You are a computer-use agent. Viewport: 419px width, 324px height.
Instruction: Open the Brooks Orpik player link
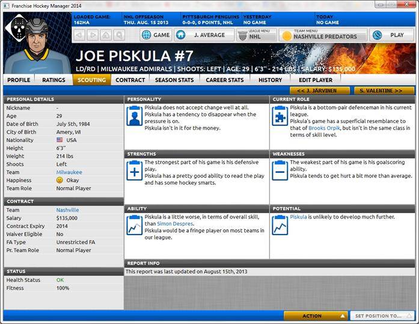pyautogui.click(x=324, y=128)
